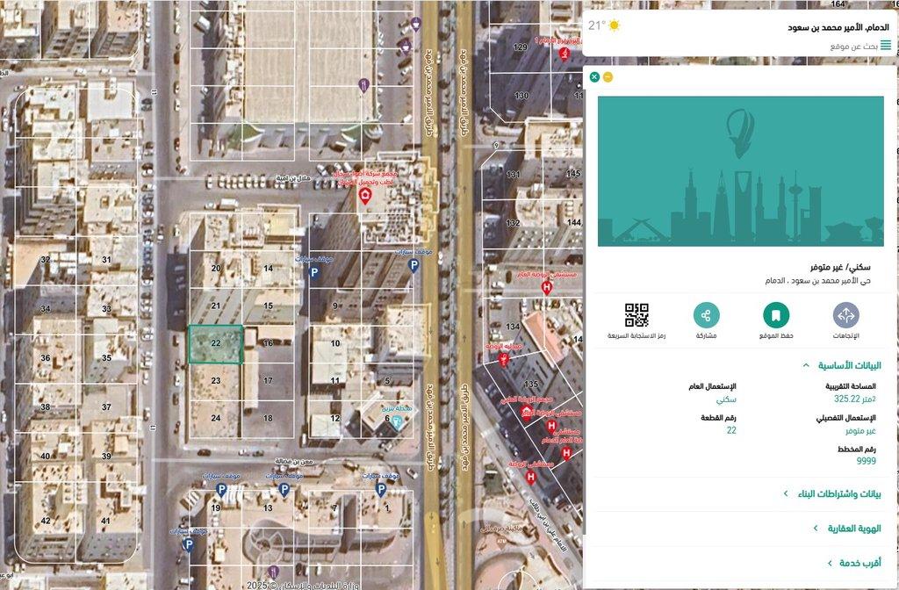This screenshot has width=899, height=590.
Task: Close the info panel with green X button
Action: [x=594, y=77]
